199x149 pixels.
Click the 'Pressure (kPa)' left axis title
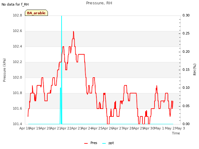pos(4,70)
